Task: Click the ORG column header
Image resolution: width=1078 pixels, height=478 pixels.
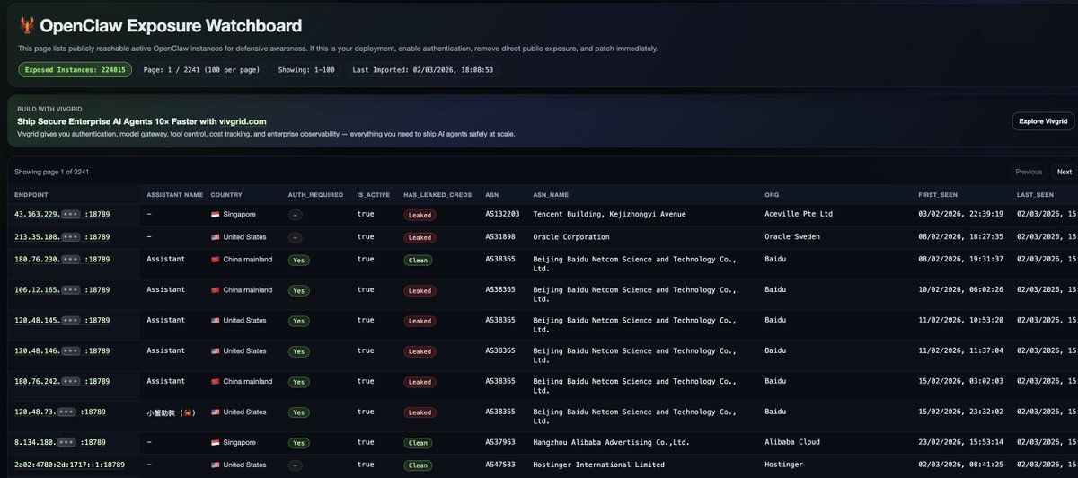Action: point(772,194)
